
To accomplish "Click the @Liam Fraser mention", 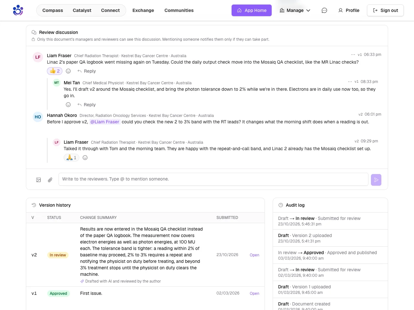I will (105, 122).
